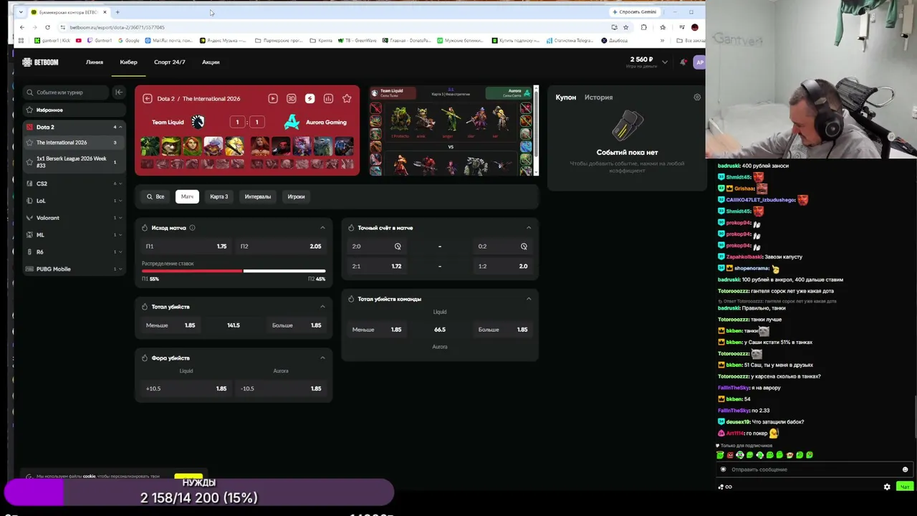Select the Матч markets tab
Viewport: 917px width, 516px height.
click(x=187, y=196)
